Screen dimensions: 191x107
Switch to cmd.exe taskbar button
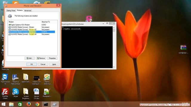click(x=46, y=104)
